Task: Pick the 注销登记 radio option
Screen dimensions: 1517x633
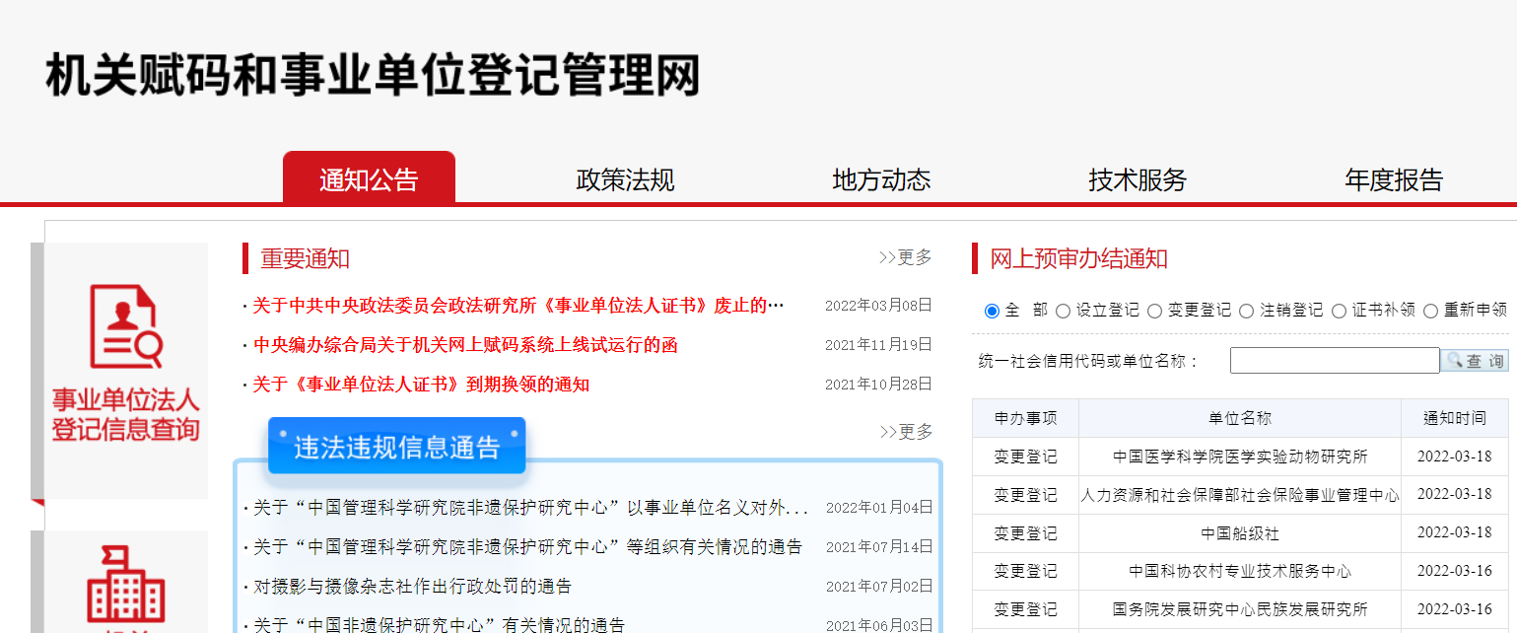Action: (x=1246, y=311)
